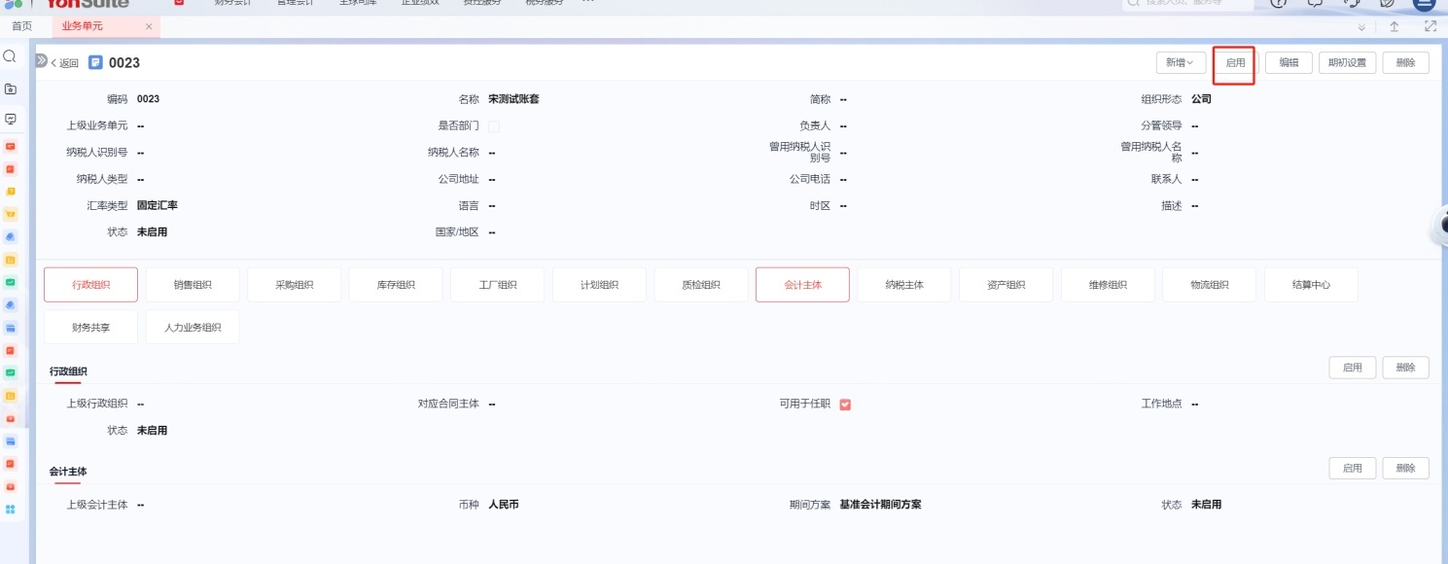This screenshot has width=1448, height=564.
Task: Click the currency value 人民币
Action: click(504, 506)
